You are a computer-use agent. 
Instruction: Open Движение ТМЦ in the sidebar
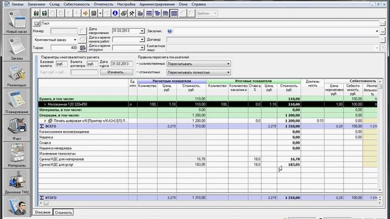coord(16,182)
